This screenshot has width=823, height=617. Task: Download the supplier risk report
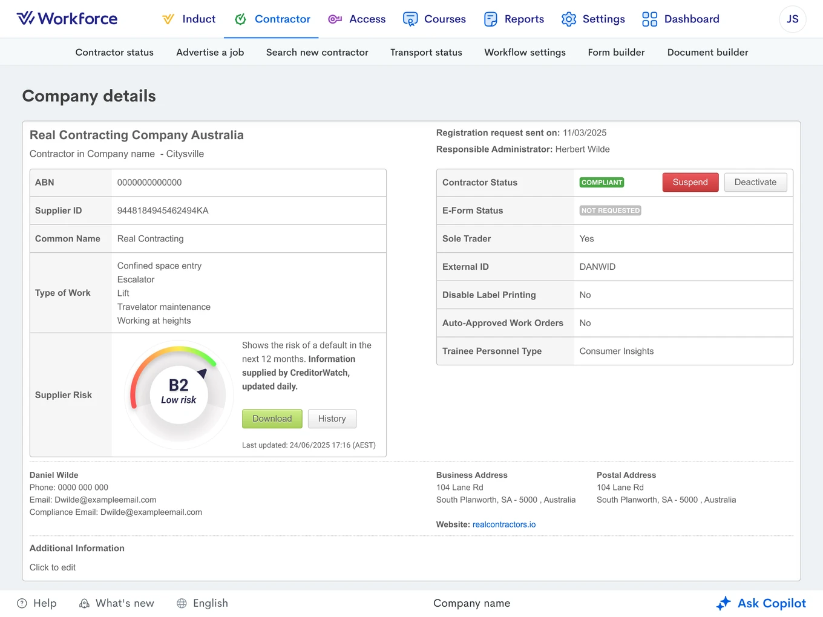click(x=272, y=419)
